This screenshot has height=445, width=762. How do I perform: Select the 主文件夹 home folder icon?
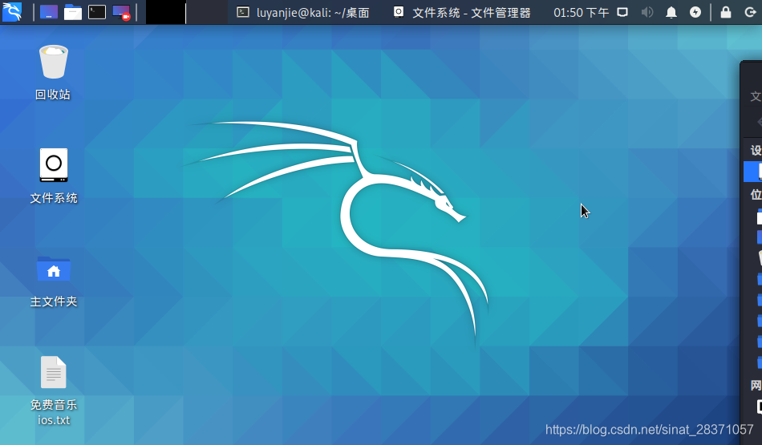pos(54,281)
